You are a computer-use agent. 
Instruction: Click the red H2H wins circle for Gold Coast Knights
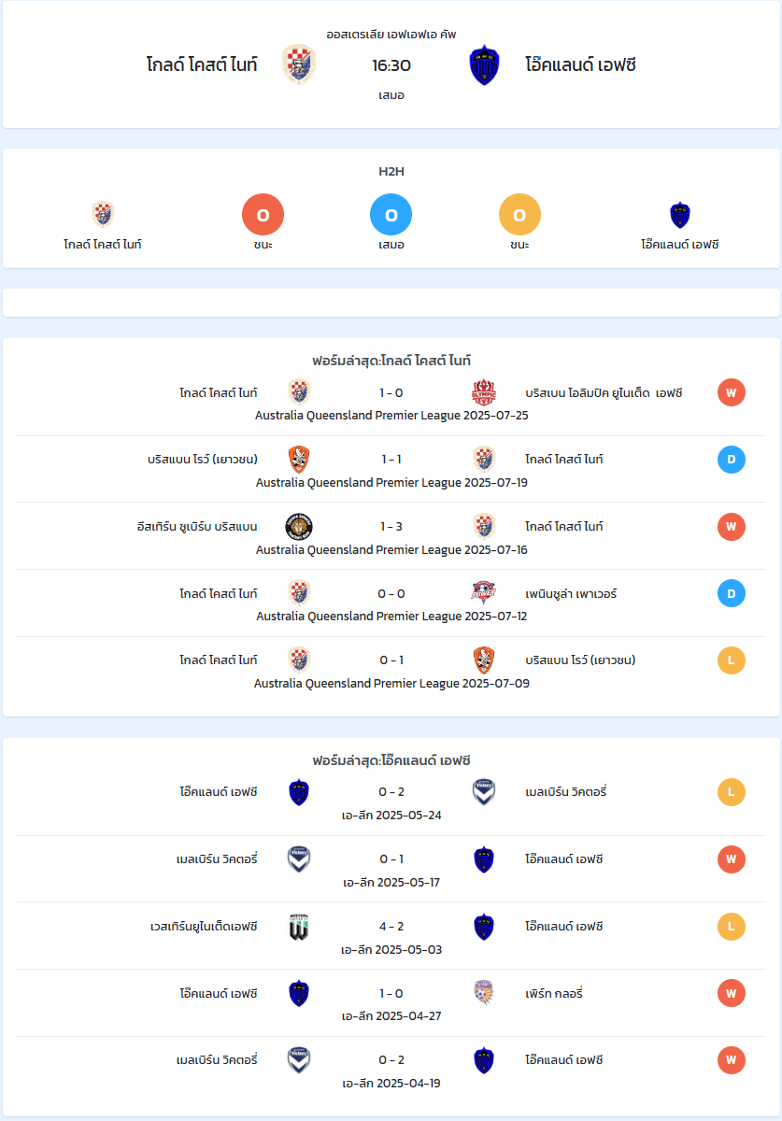point(263,215)
